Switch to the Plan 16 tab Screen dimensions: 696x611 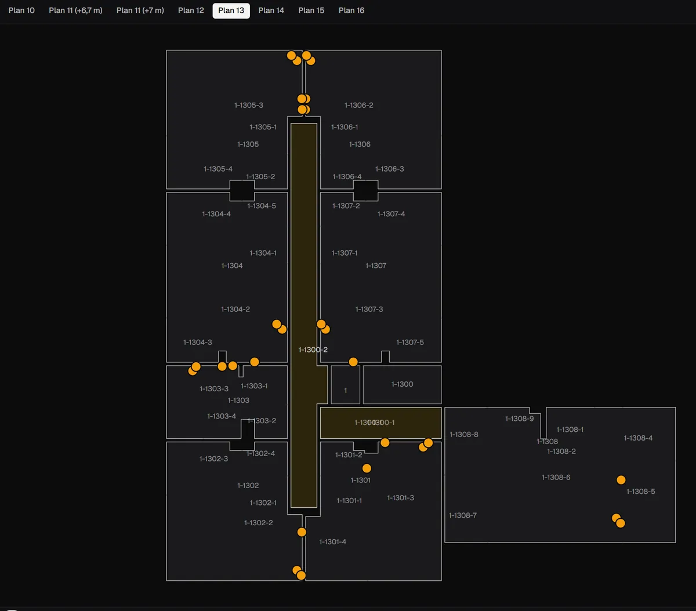[351, 10]
